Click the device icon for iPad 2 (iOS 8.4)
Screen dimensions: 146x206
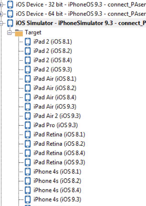pyautogui.click(x=28, y=60)
